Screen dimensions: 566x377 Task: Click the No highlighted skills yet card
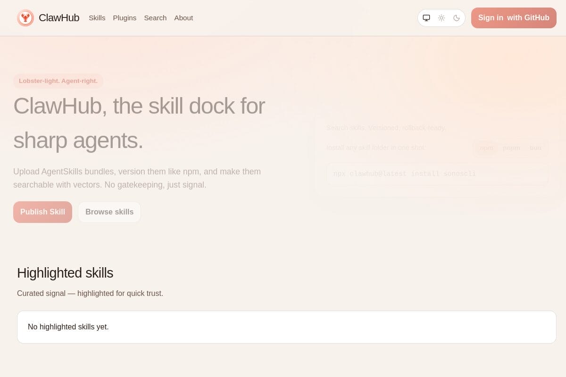coord(287,327)
